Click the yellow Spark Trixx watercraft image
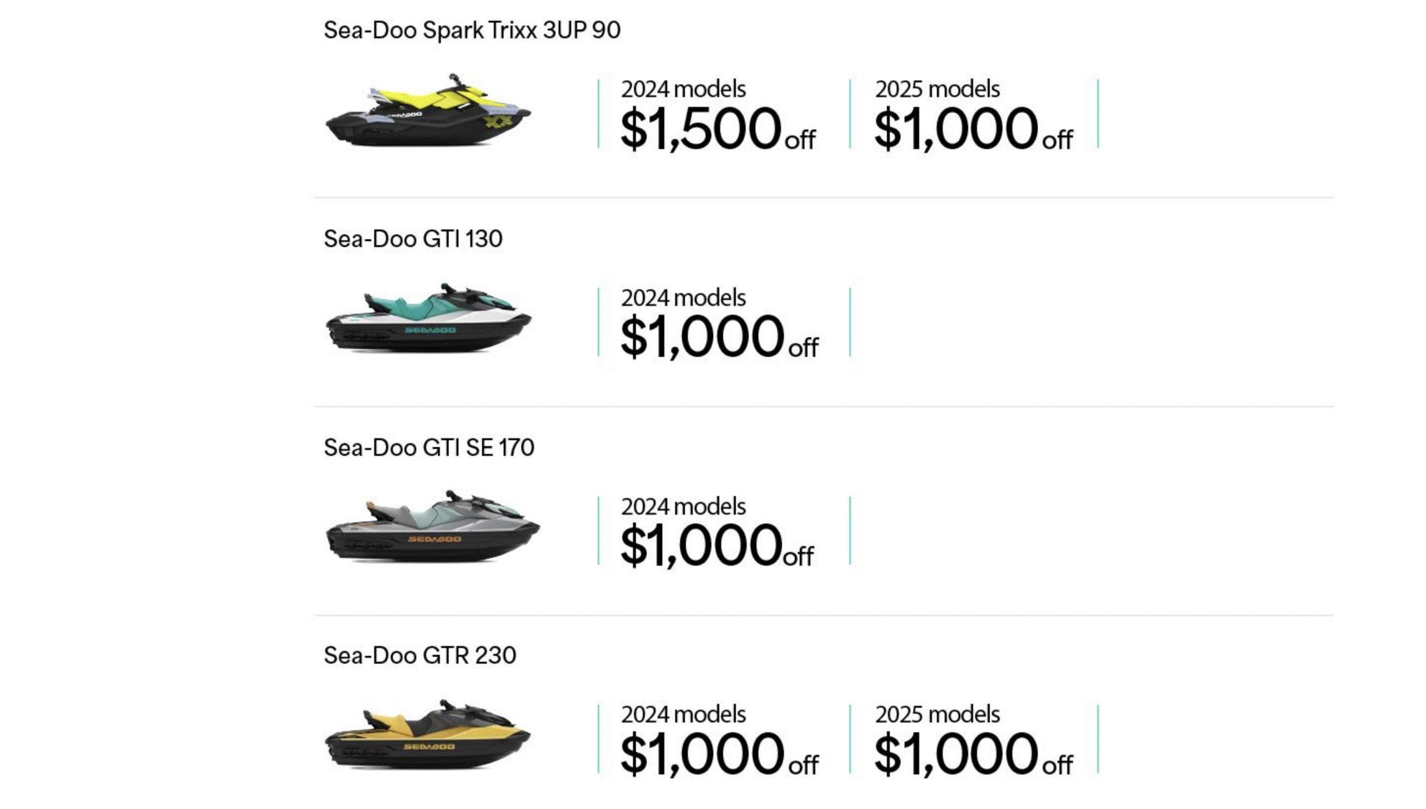Image resolution: width=1426 pixels, height=809 pixels. click(x=428, y=110)
